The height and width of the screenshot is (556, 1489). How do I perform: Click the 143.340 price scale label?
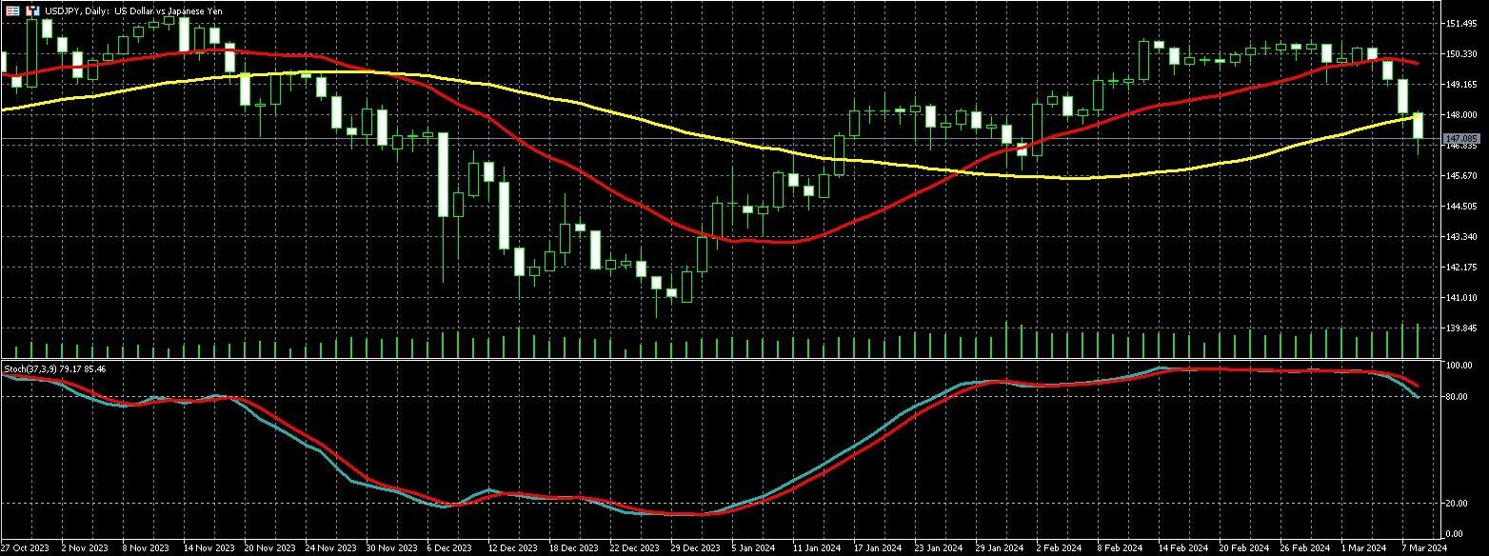pyautogui.click(x=1461, y=236)
